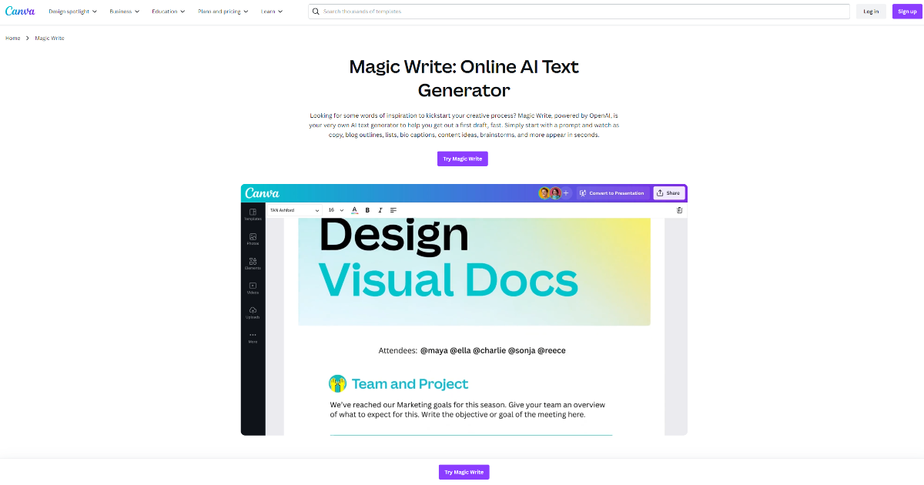Viewport: 924px width, 485px height.
Task: Click the templates search field
Action: pos(539,11)
